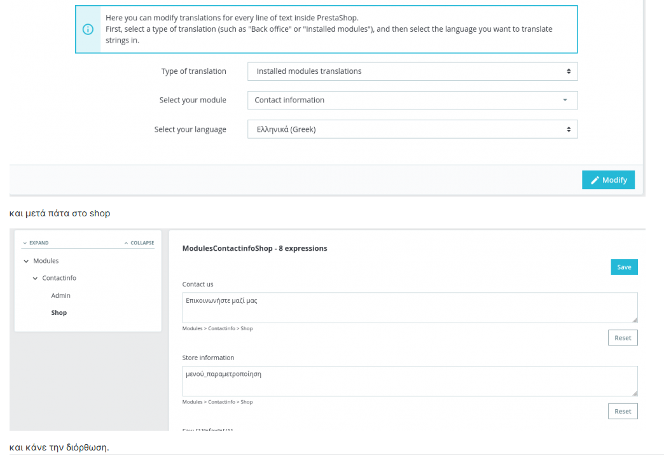Select the Admin tree item

coord(61,296)
